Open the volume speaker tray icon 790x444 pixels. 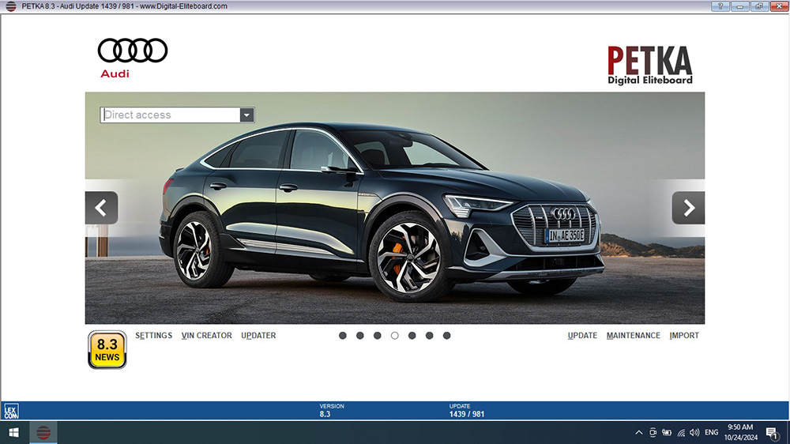[x=694, y=432]
